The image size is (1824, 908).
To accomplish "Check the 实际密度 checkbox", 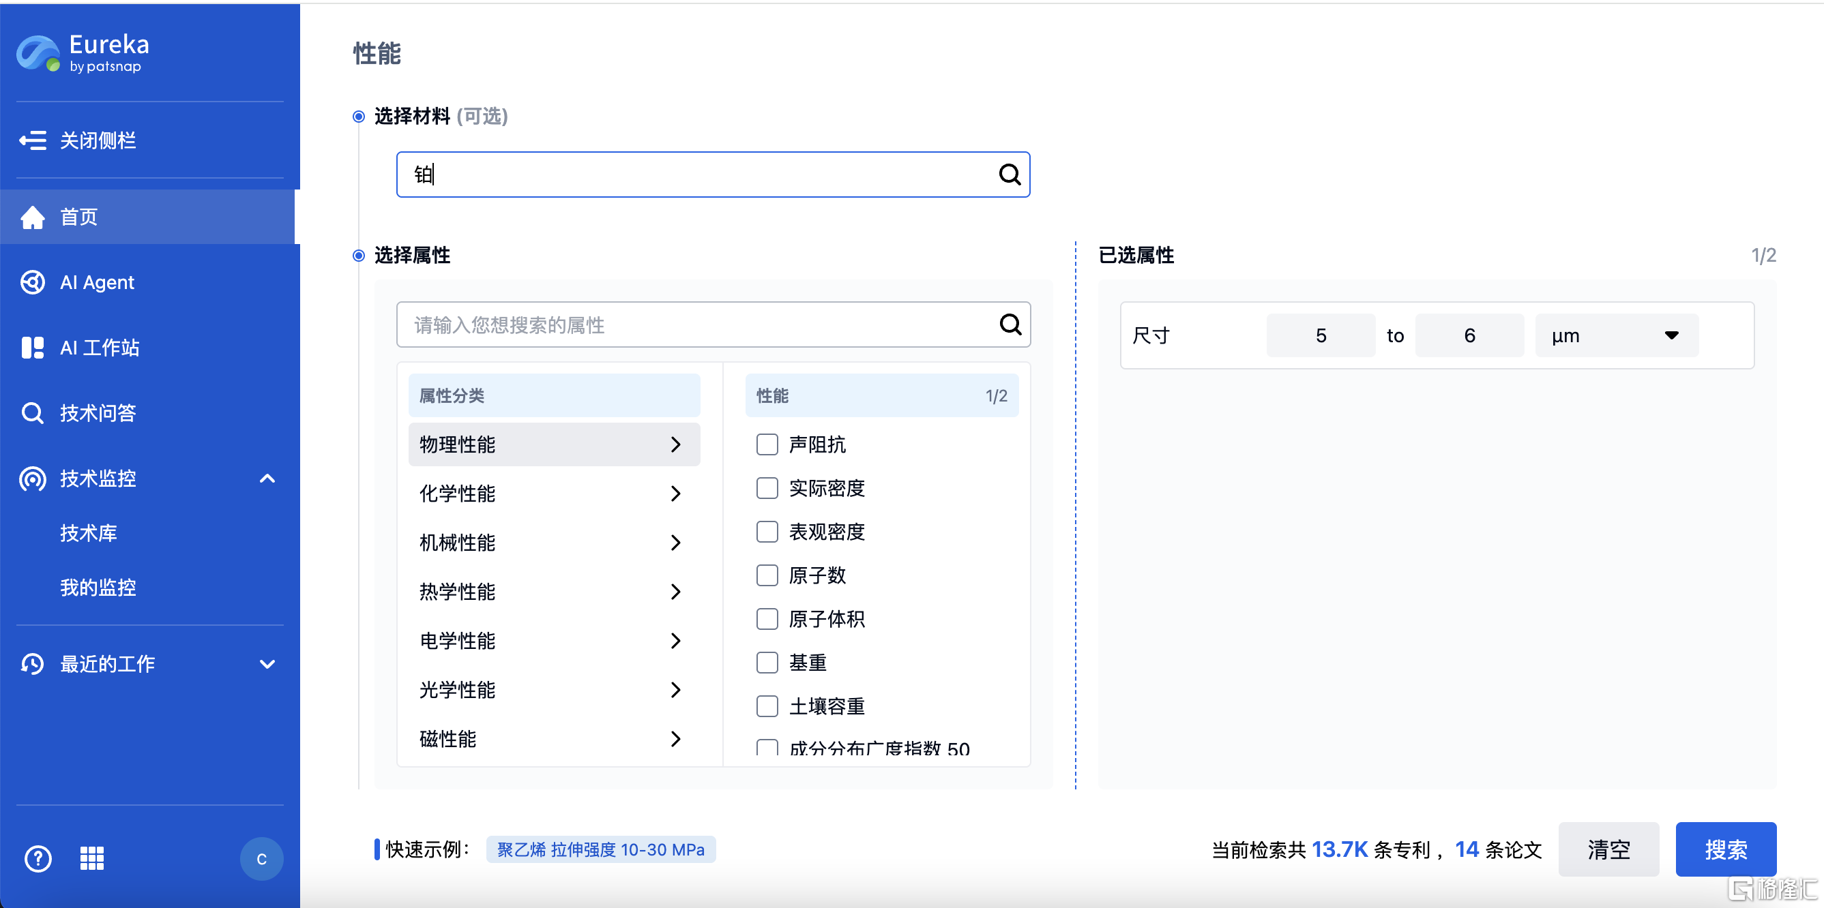I will [x=767, y=488].
